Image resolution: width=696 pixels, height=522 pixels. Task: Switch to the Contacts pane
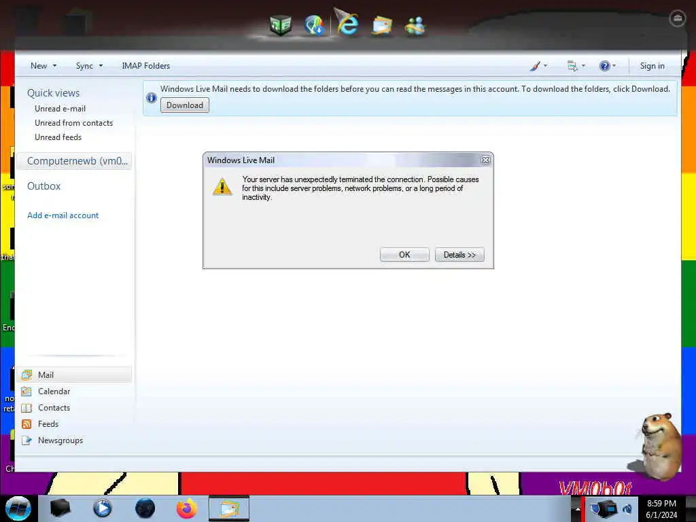(x=54, y=408)
